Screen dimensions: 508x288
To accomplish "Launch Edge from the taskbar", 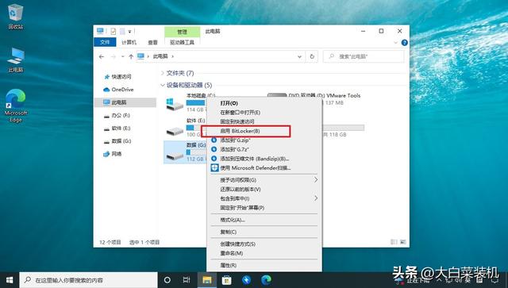I will (267, 280).
